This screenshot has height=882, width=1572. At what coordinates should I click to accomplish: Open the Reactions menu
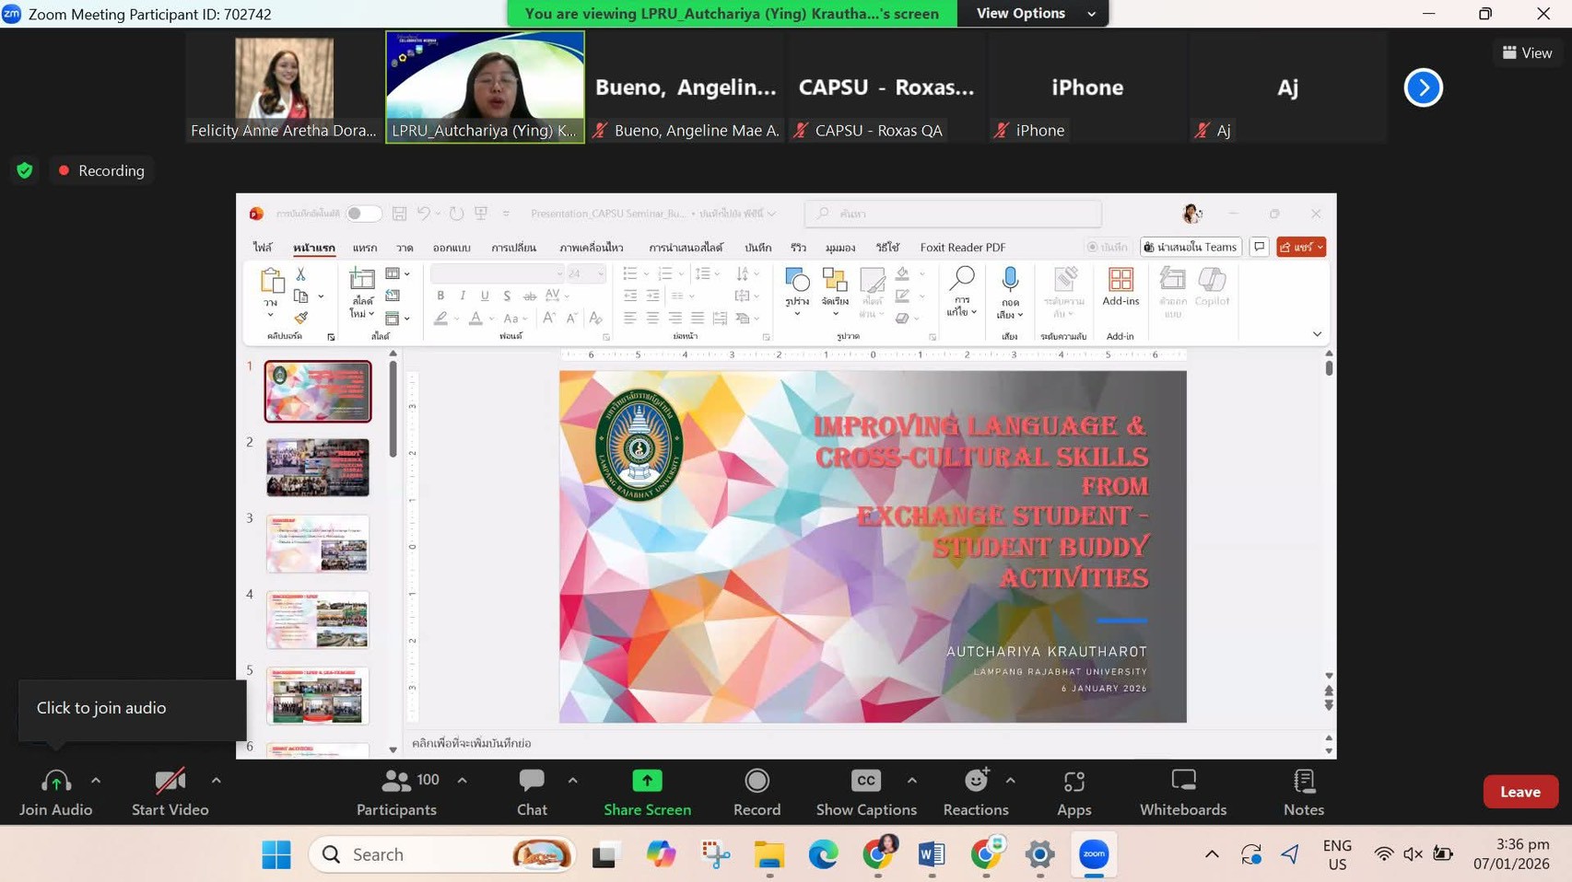point(975,791)
